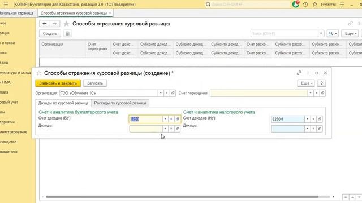The image size is (362, 203).
Task: Open Счет переоценки record icon
Action: tap(323, 93)
